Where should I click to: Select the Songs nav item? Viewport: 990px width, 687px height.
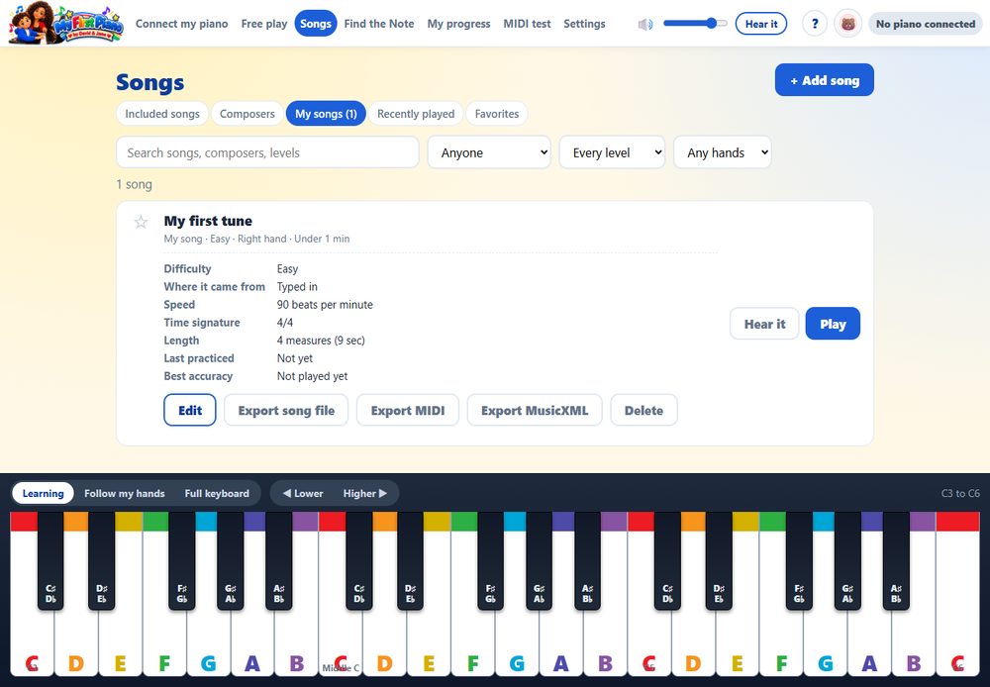click(x=316, y=24)
